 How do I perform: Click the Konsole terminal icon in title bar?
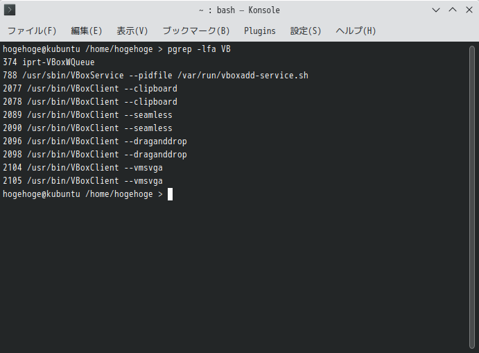10,10
